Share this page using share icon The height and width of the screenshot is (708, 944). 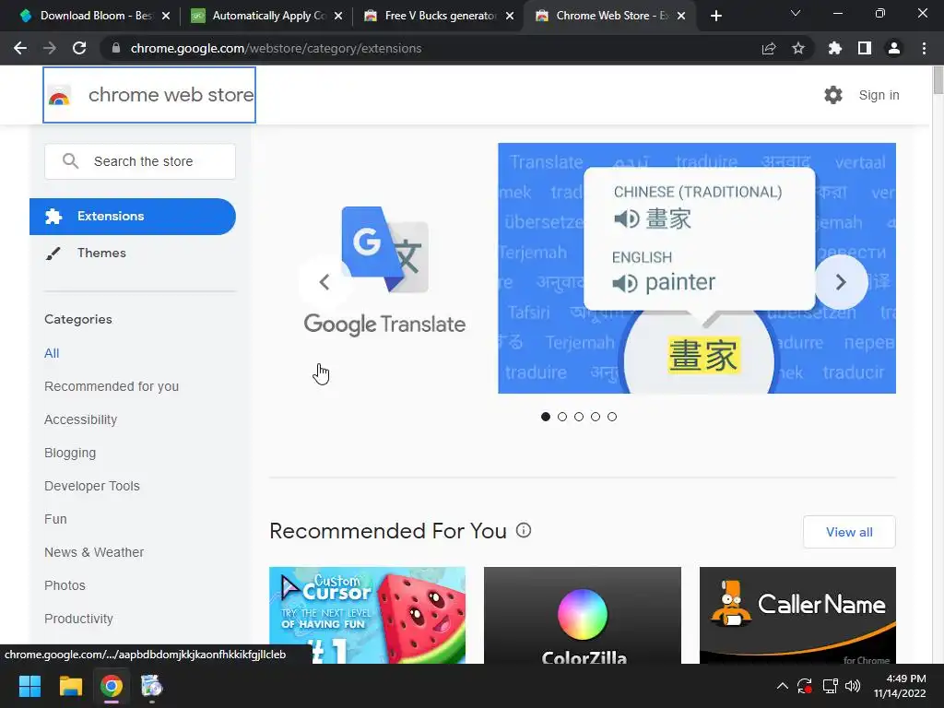pyautogui.click(x=769, y=48)
